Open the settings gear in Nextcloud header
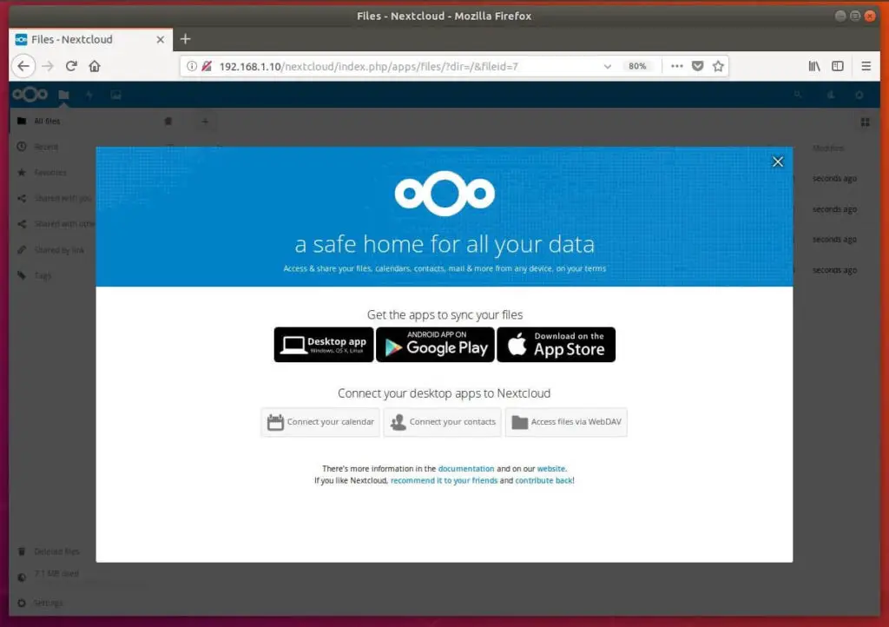889x627 pixels. tap(859, 95)
